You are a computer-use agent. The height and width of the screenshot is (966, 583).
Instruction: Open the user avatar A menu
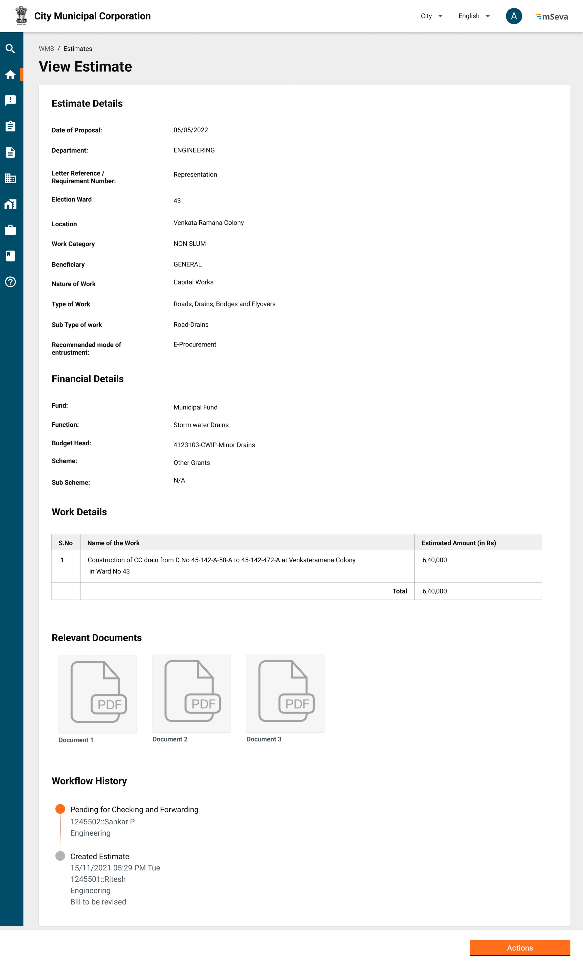(x=514, y=16)
